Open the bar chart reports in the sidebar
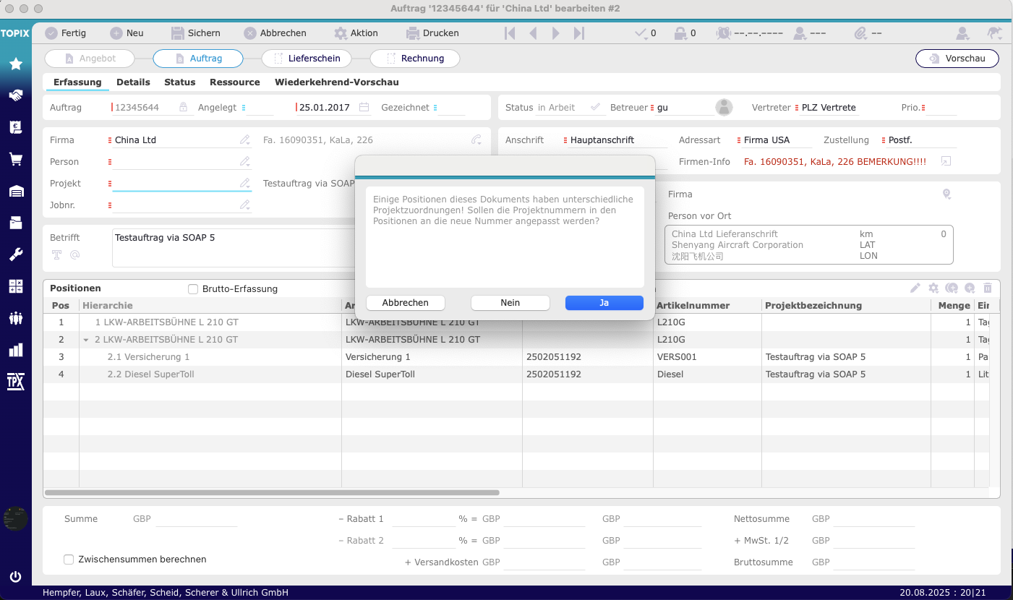The height and width of the screenshot is (600, 1013). 15,350
